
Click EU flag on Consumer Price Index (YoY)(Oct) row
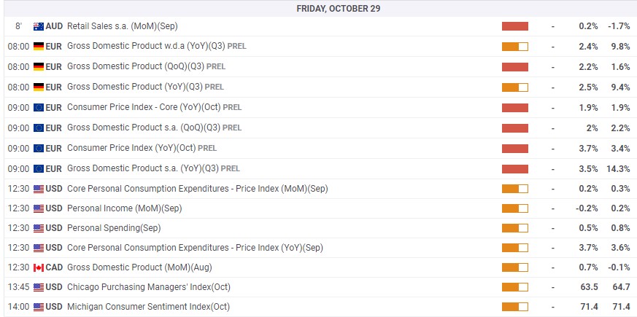click(39, 148)
